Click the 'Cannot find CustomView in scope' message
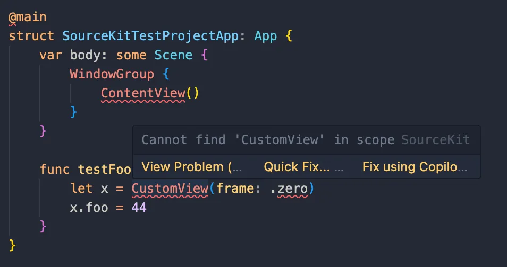 [x=268, y=140]
